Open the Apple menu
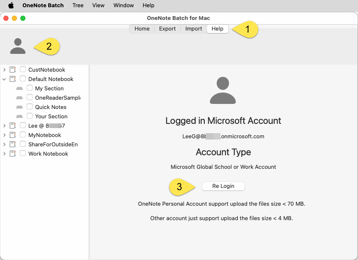Viewport: 358px width, 260px height. [x=11, y=5]
